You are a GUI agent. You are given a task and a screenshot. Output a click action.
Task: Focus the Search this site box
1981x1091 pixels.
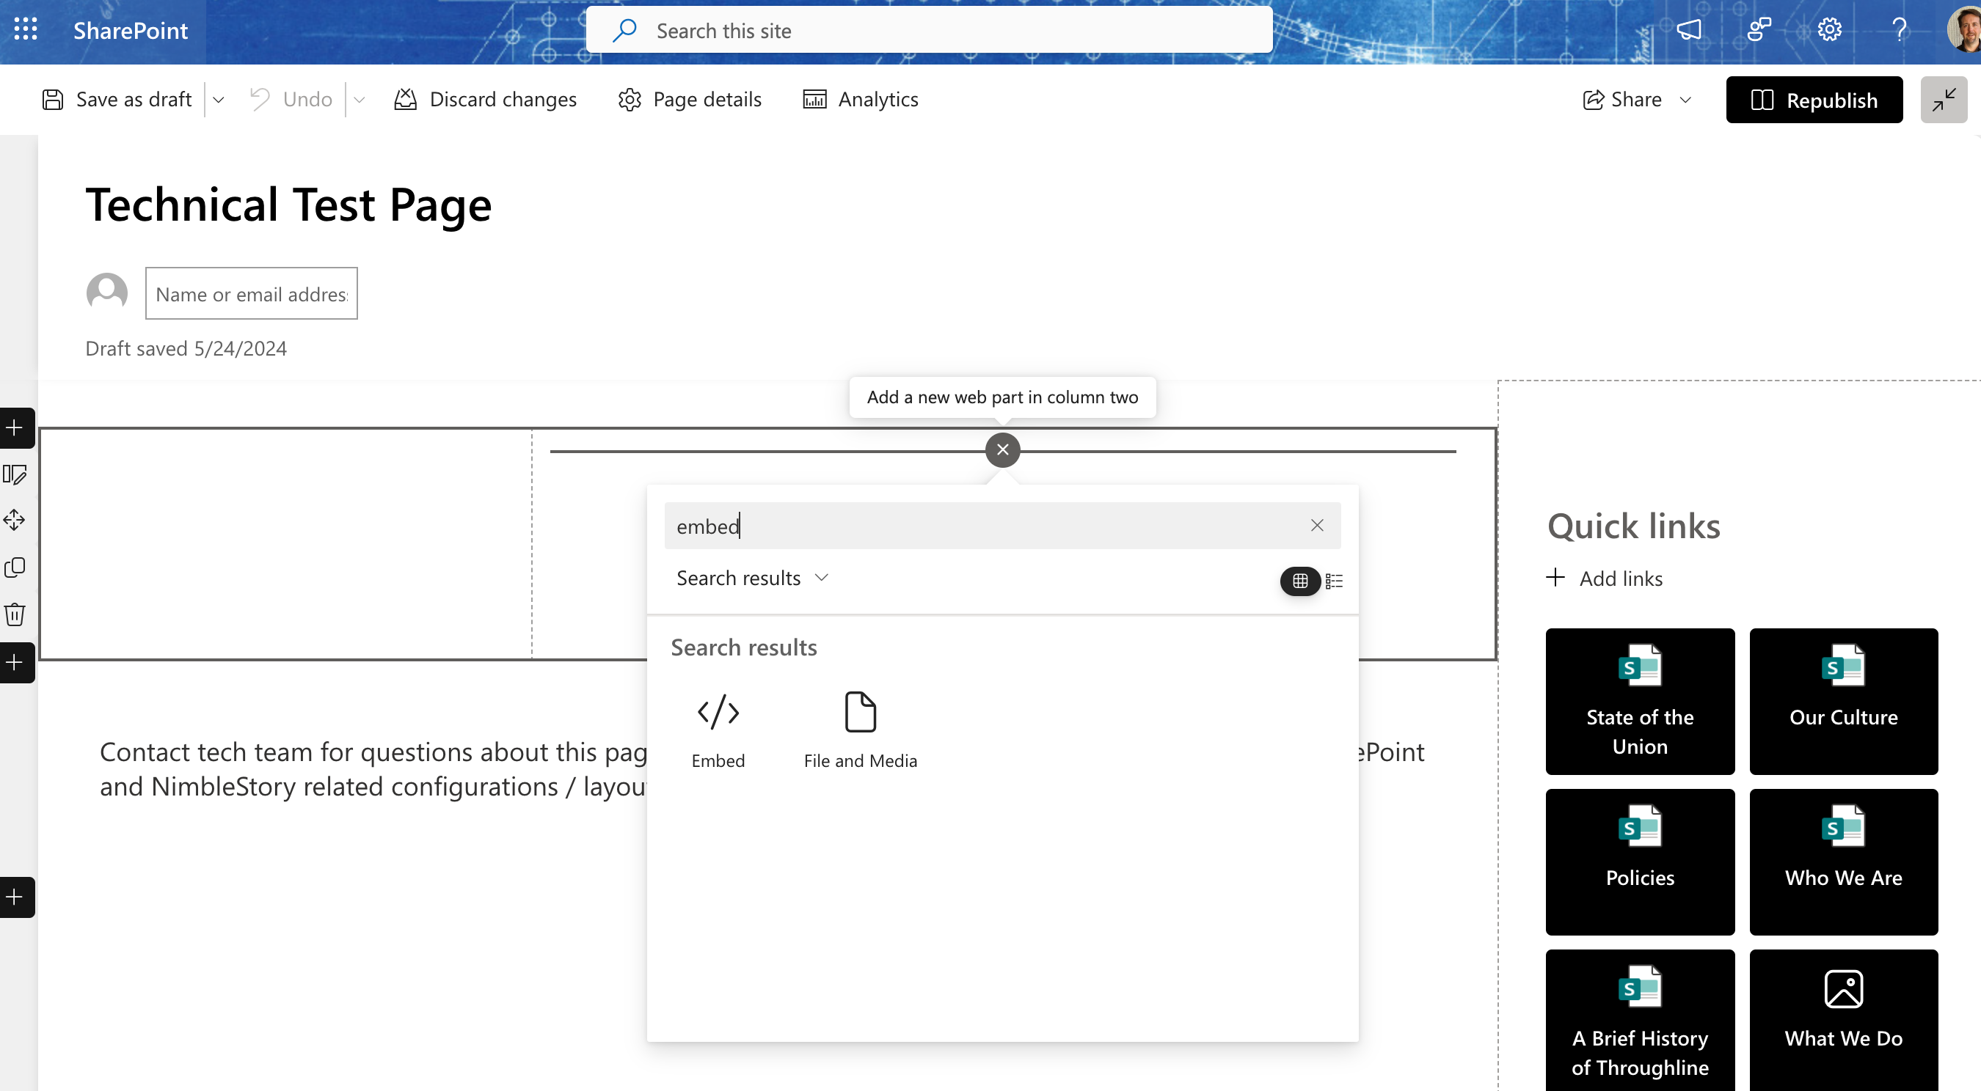point(929,30)
